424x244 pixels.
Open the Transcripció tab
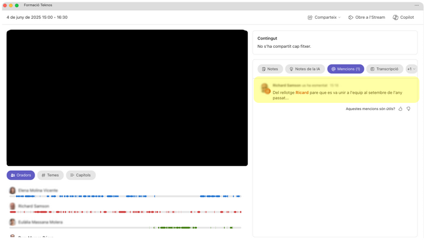pos(384,69)
